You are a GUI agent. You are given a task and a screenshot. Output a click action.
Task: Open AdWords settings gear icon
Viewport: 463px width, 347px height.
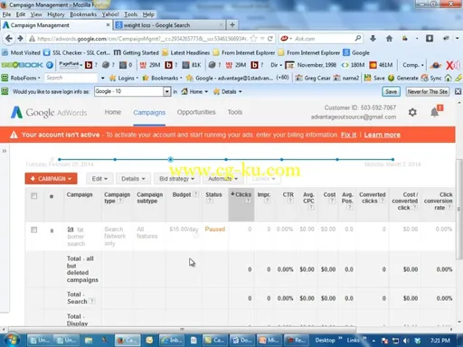point(412,112)
